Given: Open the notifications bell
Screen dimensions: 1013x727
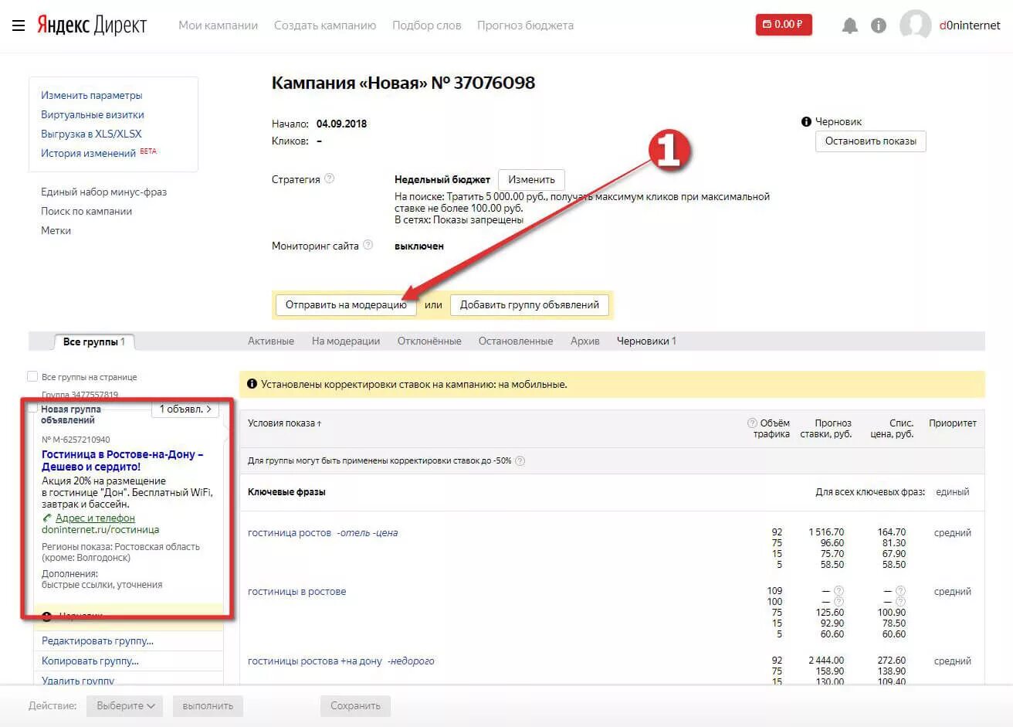Looking at the screenshot, I should point(850,25).
